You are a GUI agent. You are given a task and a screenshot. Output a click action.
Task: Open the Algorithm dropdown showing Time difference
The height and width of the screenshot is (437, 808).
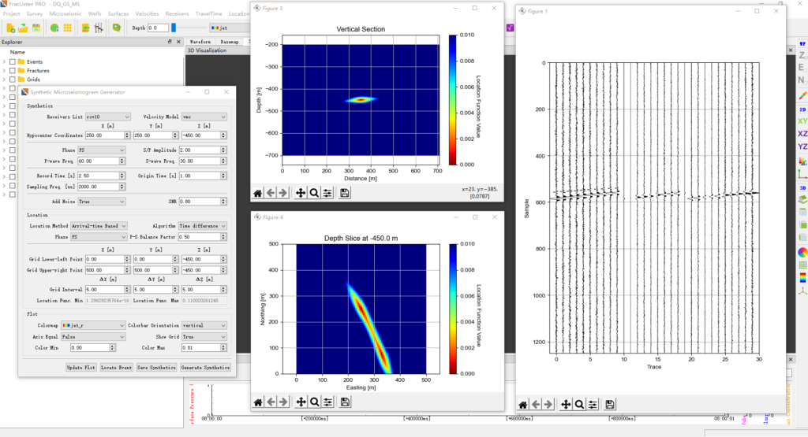click(x=203, y=226)
